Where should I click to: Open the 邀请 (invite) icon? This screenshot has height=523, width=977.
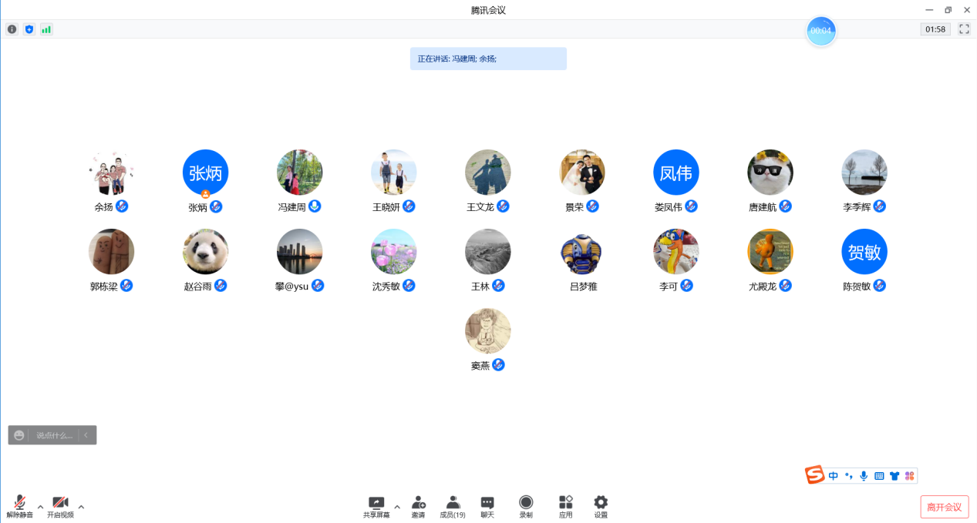click(418, 506)
